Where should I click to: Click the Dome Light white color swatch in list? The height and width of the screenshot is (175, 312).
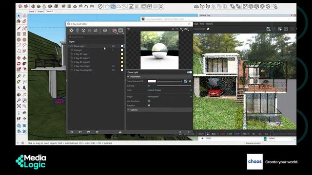point(122,46)
